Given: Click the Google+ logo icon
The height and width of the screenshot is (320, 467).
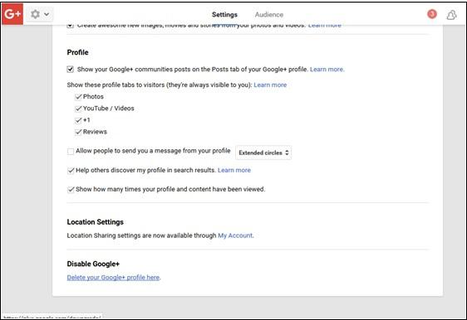Looking at the screenshot, I should tap(12, 13).
